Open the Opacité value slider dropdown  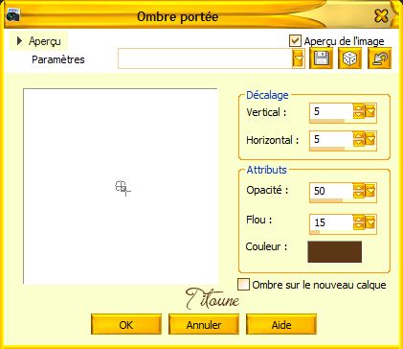pyautogui.click(x=370, y=191)
